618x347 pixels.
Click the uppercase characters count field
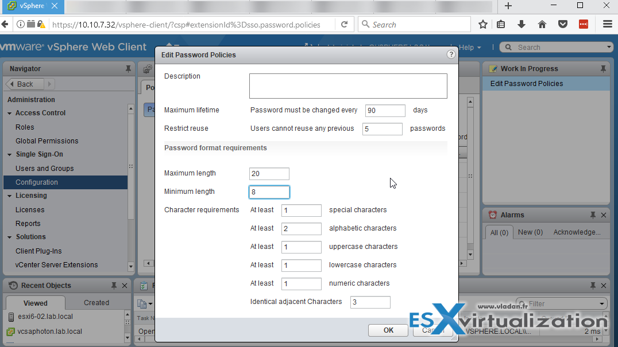[302, 247]
